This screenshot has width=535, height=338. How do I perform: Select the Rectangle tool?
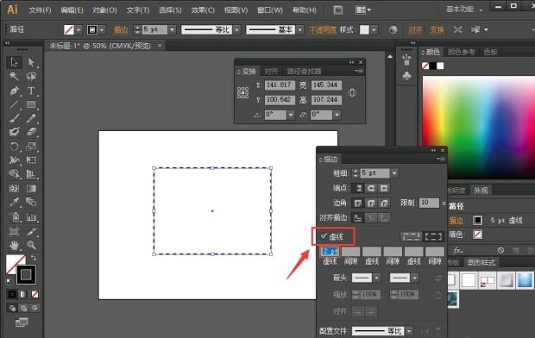pos(31,104)
